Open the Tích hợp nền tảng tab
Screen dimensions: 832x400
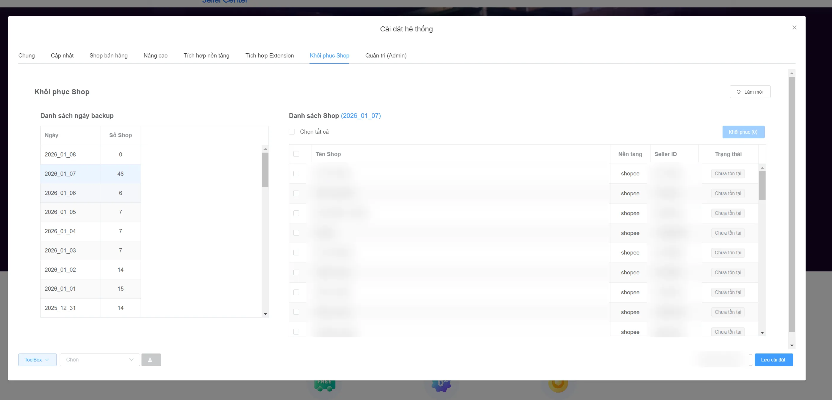(206, 55)
